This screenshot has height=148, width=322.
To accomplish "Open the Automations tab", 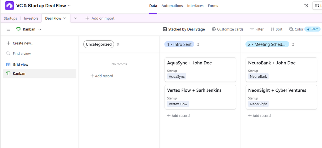I will [x=172, y=6].
